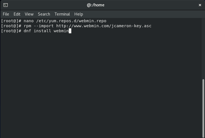Click the blinking block cursor
The height and width of the screenshot is (138, 205).
[70, 31]
